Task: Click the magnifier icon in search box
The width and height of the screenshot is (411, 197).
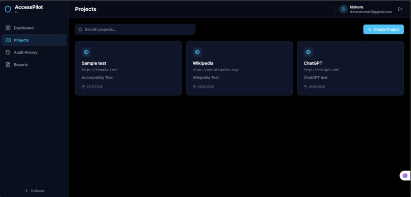Action: click(x=81, y=30)
